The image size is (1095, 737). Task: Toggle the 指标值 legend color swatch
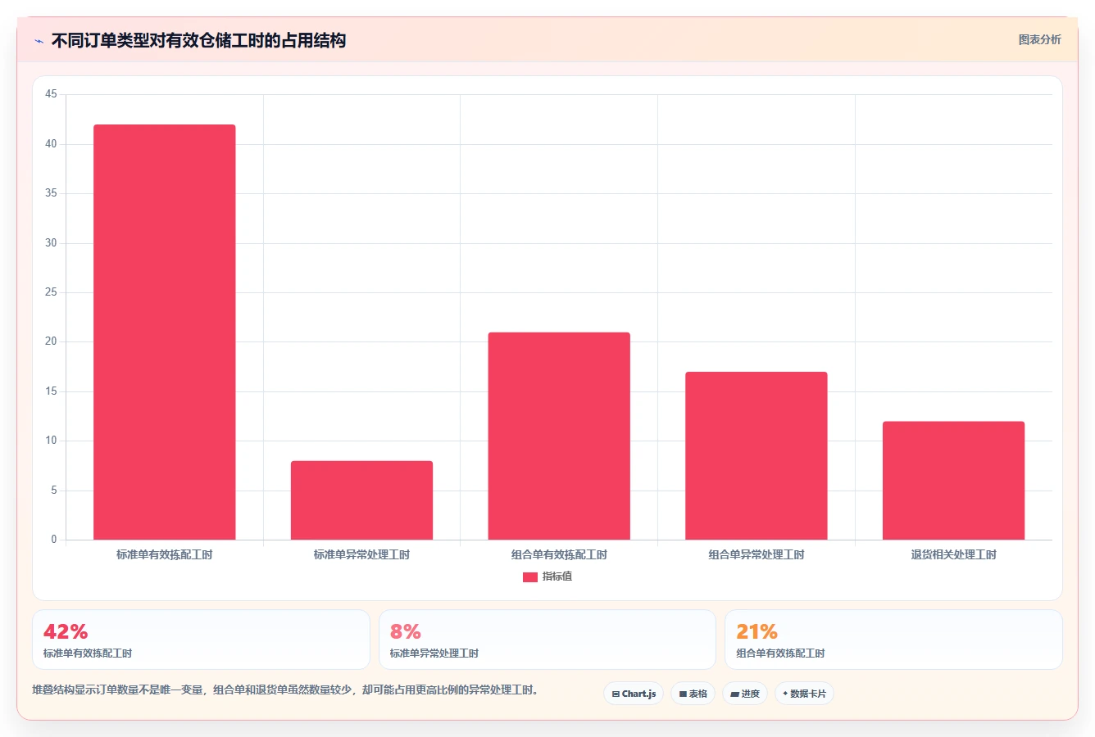click(x=529, y=577)
